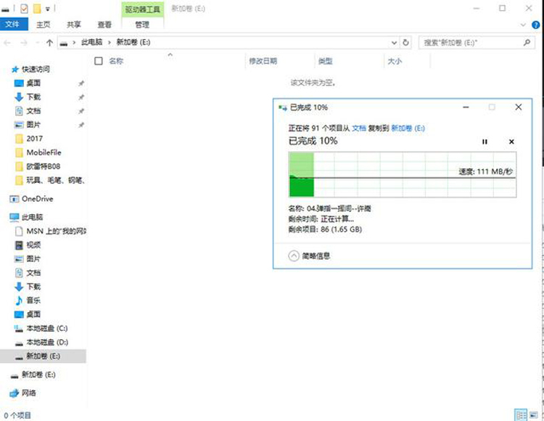Expand the ribbon with the chevron arrow

click(522, 25)
